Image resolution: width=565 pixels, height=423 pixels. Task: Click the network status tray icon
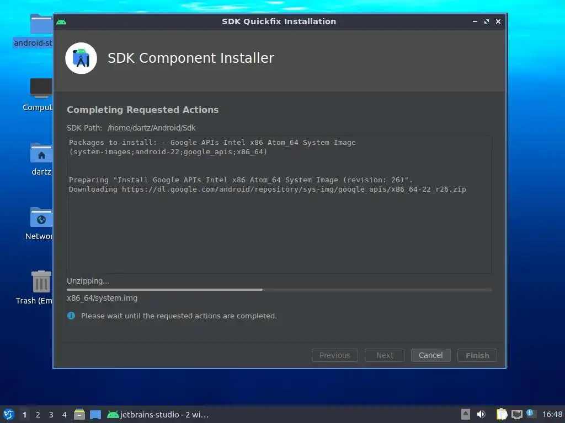(516, 414)
